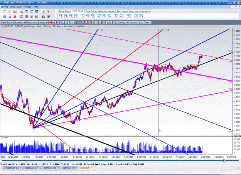Open the Hide dropdown

(x=43, y=23)
